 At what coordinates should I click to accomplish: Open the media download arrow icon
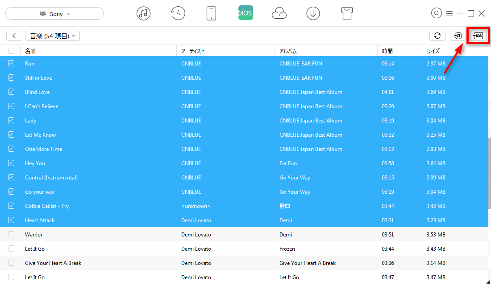coord(313,13)
